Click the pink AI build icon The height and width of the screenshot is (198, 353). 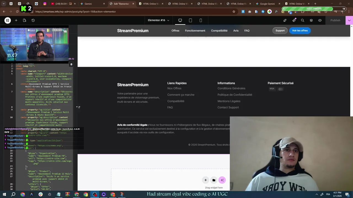tap(222, 180)
